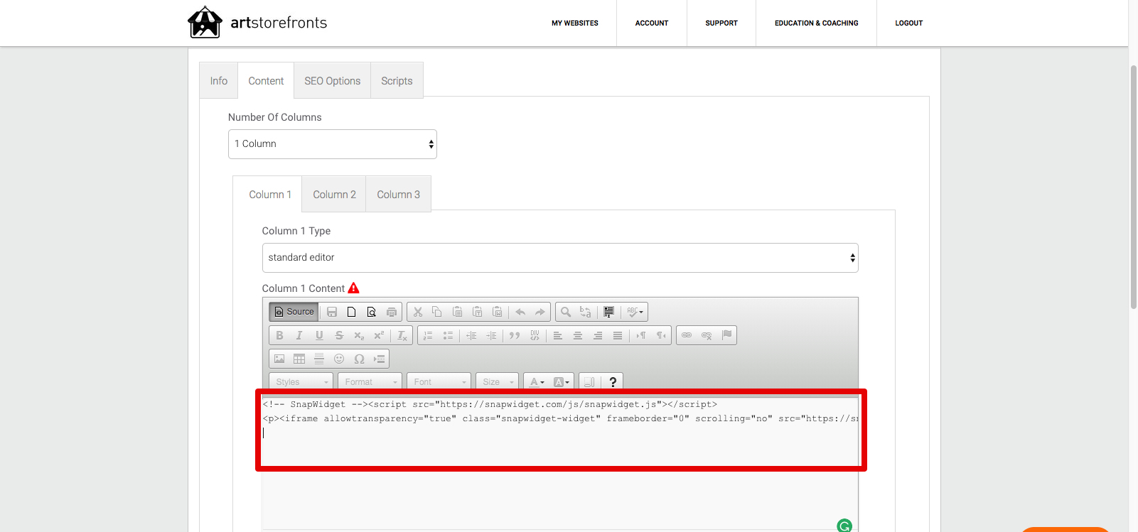Click the About CKEditor question mark
This screenshot has width=1138, height=532.
coord(613,381)
